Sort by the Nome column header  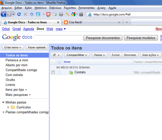point(67,62)
